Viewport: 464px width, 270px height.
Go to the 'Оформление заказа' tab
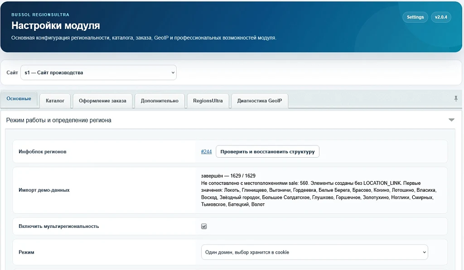pyautogui.click(x=102, y=101)
